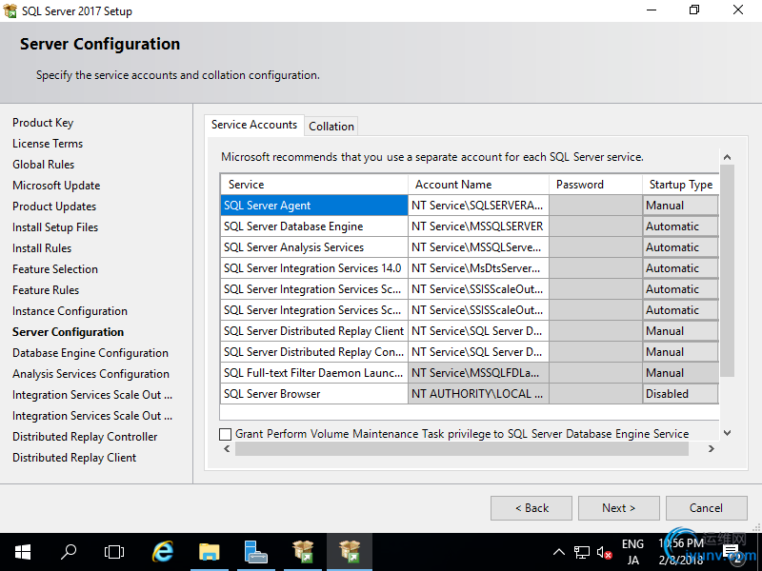Click the Account Name column header
762x571 pixels.
pos(478,185)
